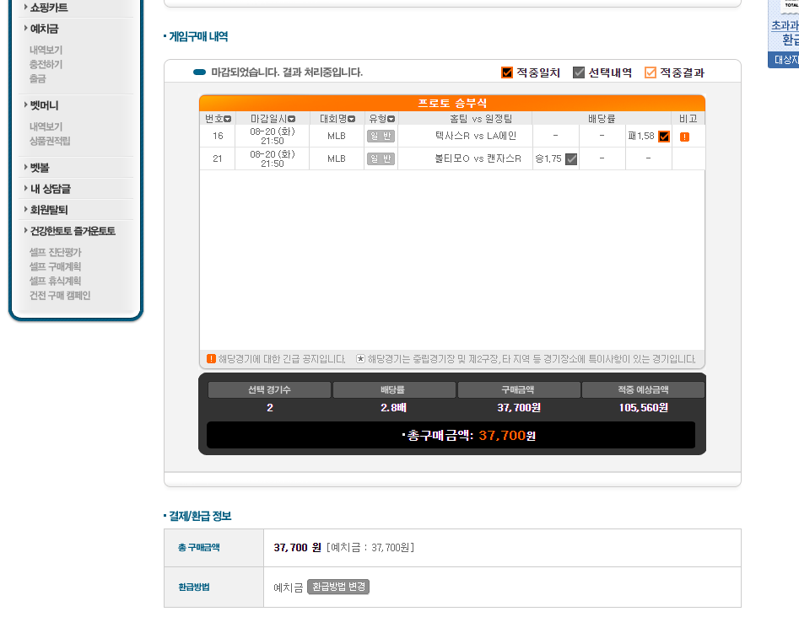This screenshot has height=617, width=799.
Task: Click MLB cell in row 21
Action: pos(337,158)
